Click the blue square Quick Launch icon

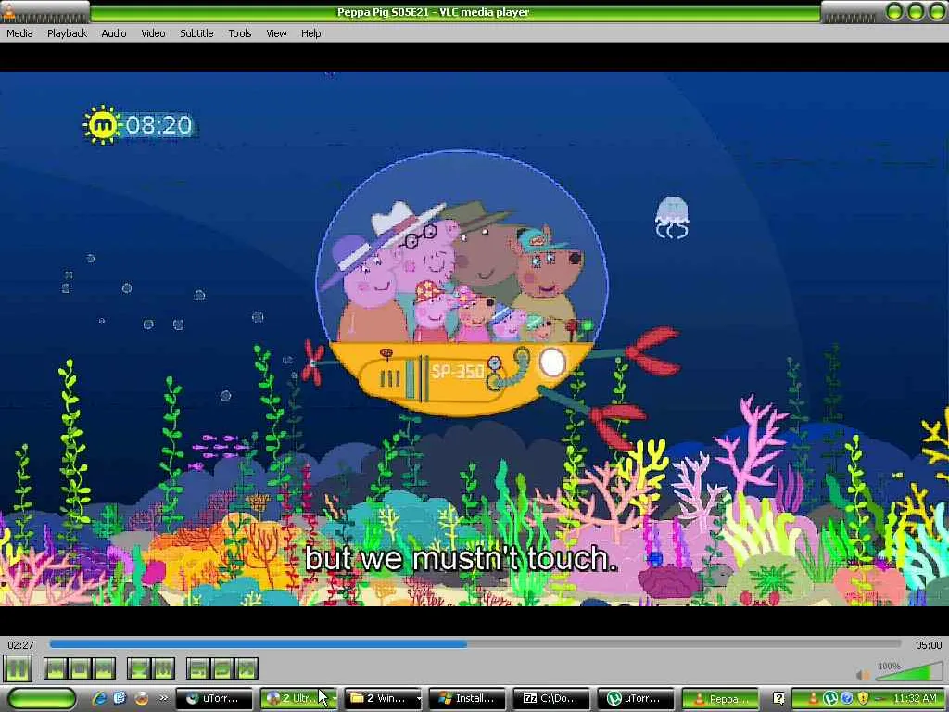120,698
